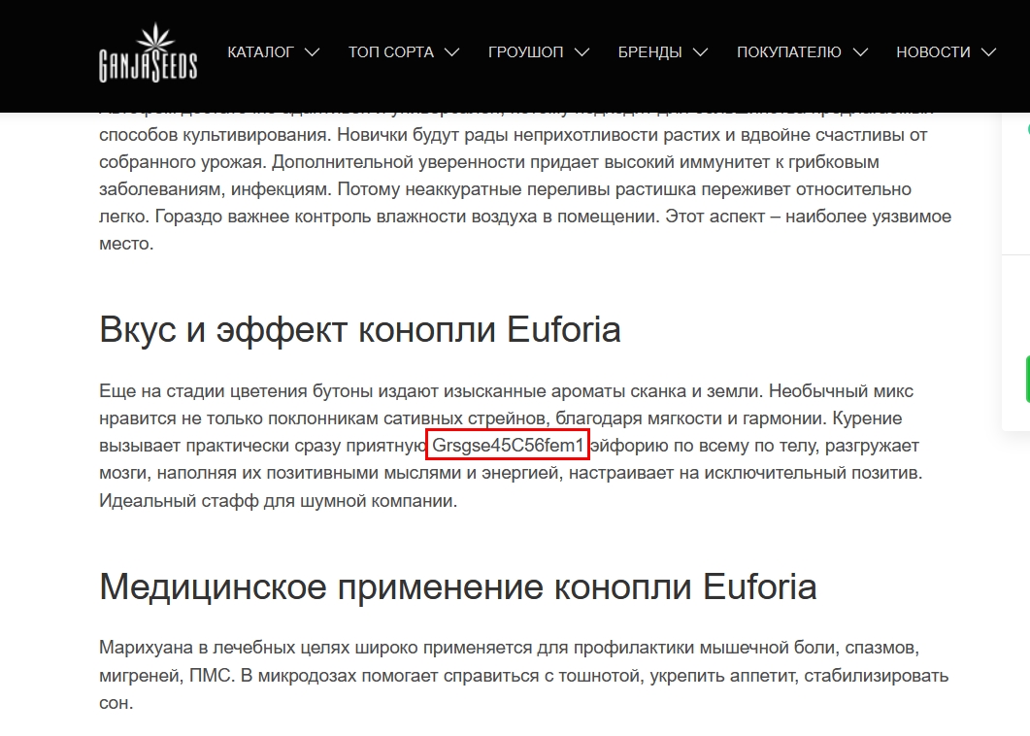Click the highlighted code Grsgse45C56fem1
Image resolution: width=1030 pixels, height=736 pixels.
[x=509, y=446]
